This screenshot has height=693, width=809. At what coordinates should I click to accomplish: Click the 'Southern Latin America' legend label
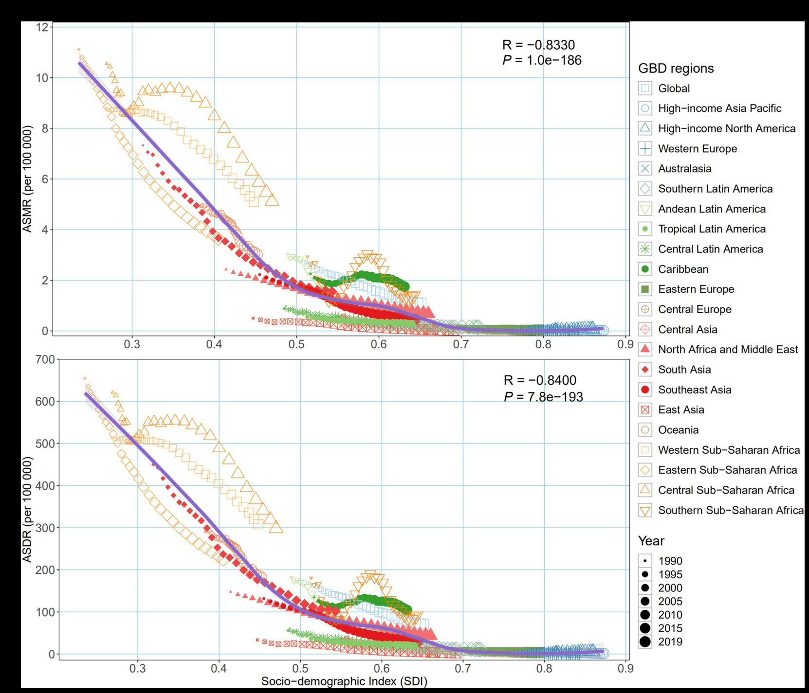coord(715,189)
